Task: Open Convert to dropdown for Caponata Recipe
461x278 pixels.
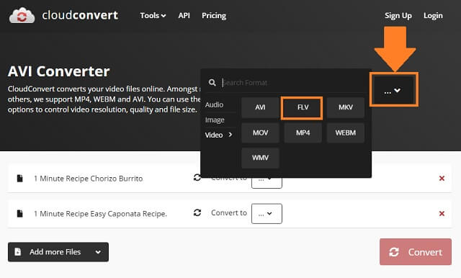Action: pos(267,214)
